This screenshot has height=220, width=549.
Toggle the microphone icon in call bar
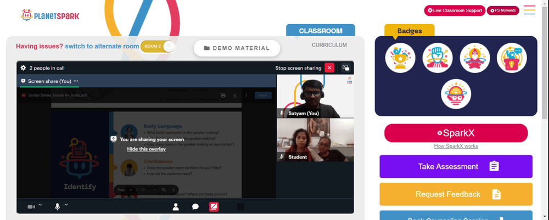(x=58, y=207)
